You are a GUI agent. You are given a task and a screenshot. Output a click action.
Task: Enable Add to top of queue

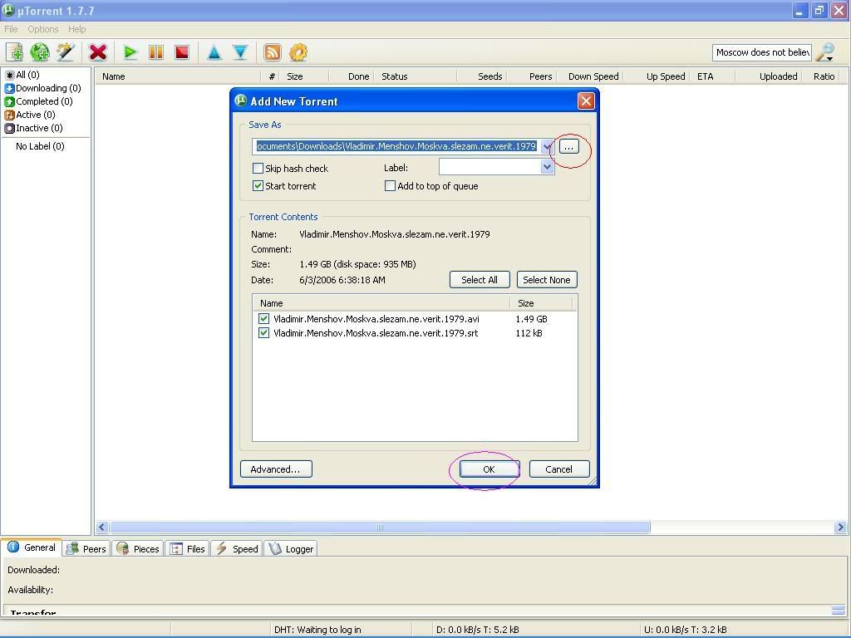pyautogui.click(x=390, y=186)
